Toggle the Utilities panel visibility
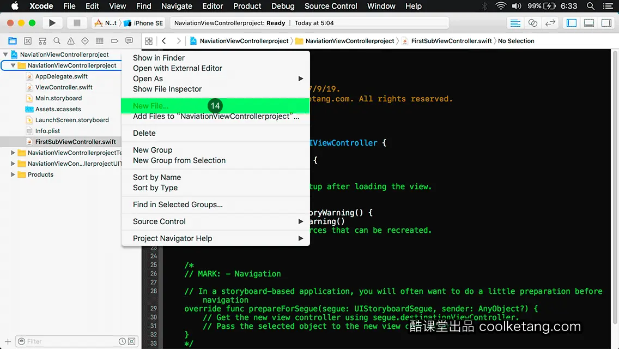The height and width of the screenshot is (349, 619). tap(606, 23)
